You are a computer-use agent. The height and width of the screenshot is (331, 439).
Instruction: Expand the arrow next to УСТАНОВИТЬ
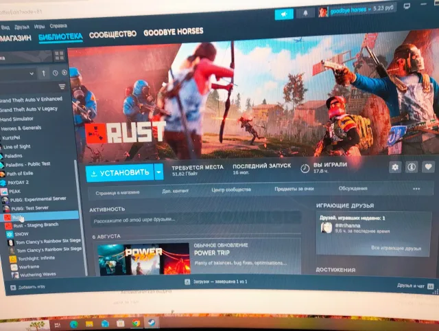[158, 172]
